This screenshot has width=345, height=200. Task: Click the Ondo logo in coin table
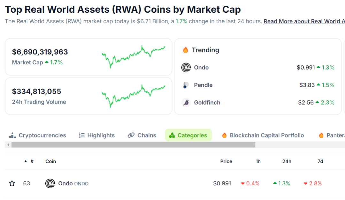click(50, 183)
